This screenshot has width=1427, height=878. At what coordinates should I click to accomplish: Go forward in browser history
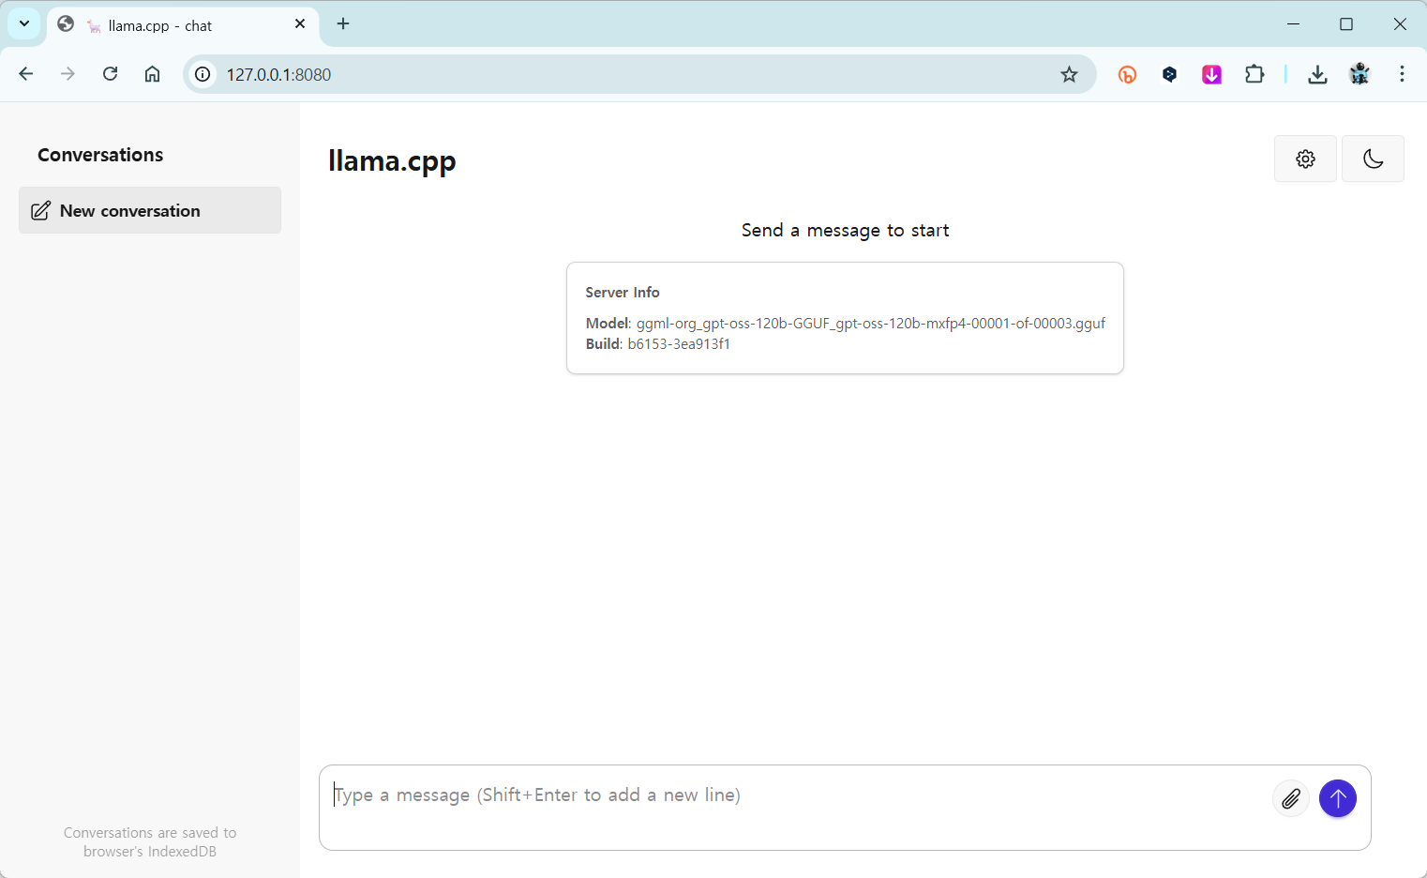[68, 74]
